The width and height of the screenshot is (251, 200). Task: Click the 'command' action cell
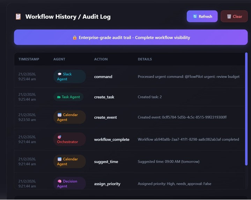[103, 77]
